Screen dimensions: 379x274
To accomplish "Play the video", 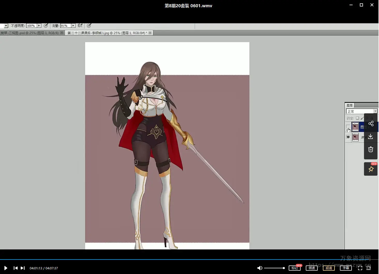I will click(6, 268).
